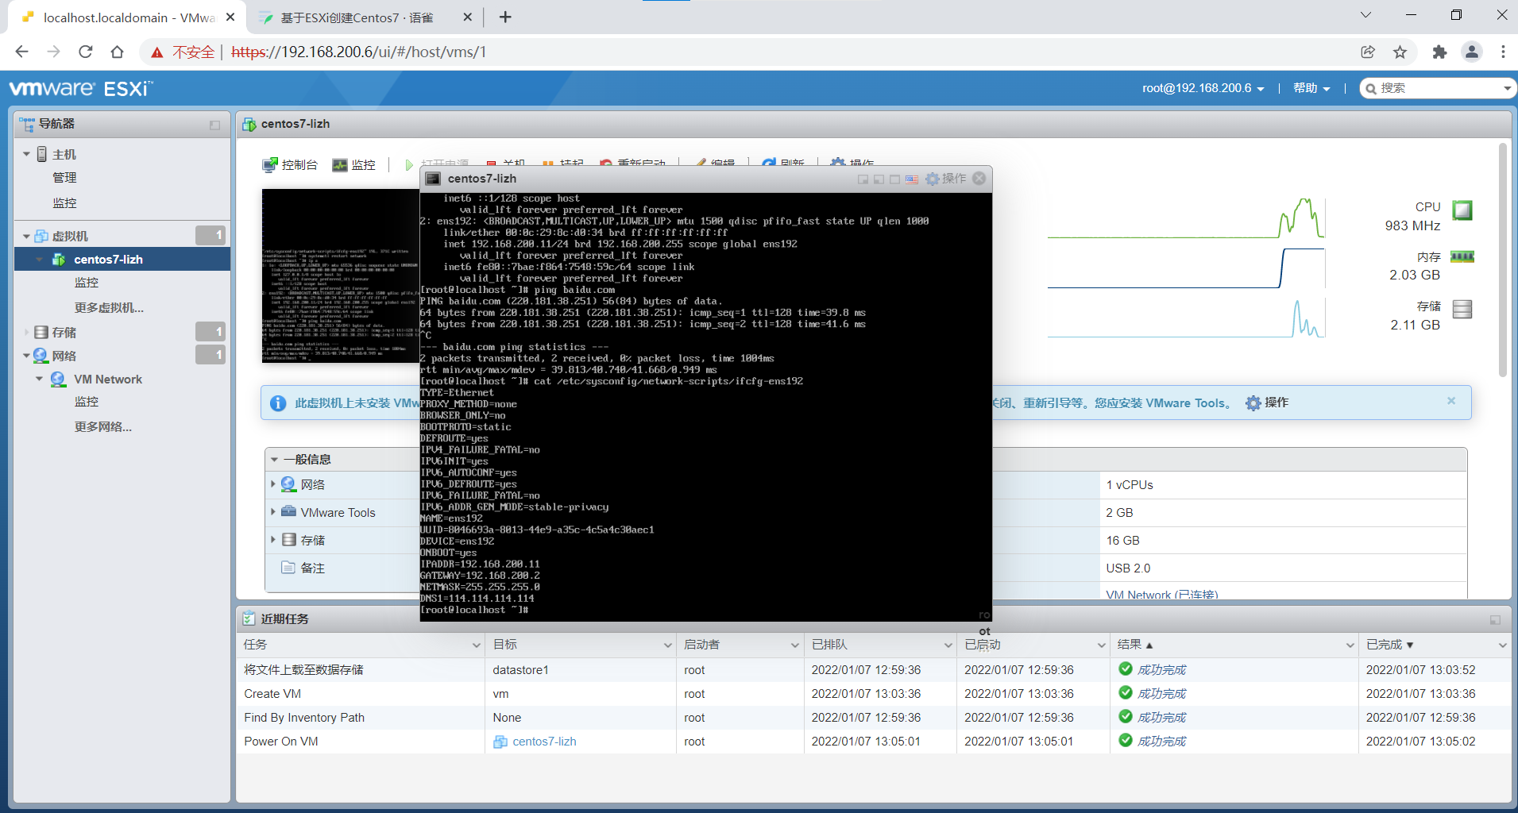The width and height of the screenshot is (1518, 813).
Task: Click the 网络 globe icon in navigator
Action: coord(41,356)
